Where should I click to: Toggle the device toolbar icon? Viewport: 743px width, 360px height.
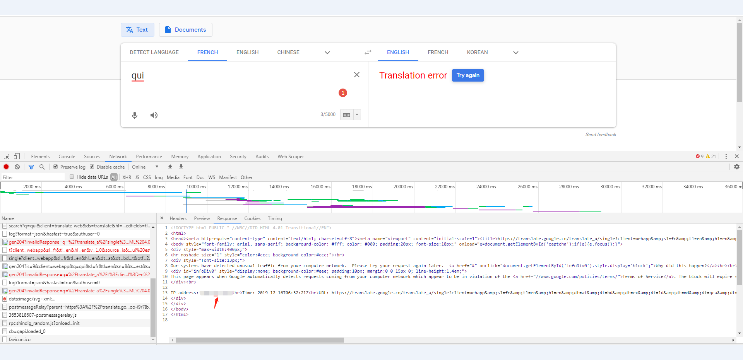pos(17,157)
